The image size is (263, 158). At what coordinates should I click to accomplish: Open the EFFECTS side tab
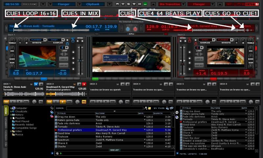point(6,136)
